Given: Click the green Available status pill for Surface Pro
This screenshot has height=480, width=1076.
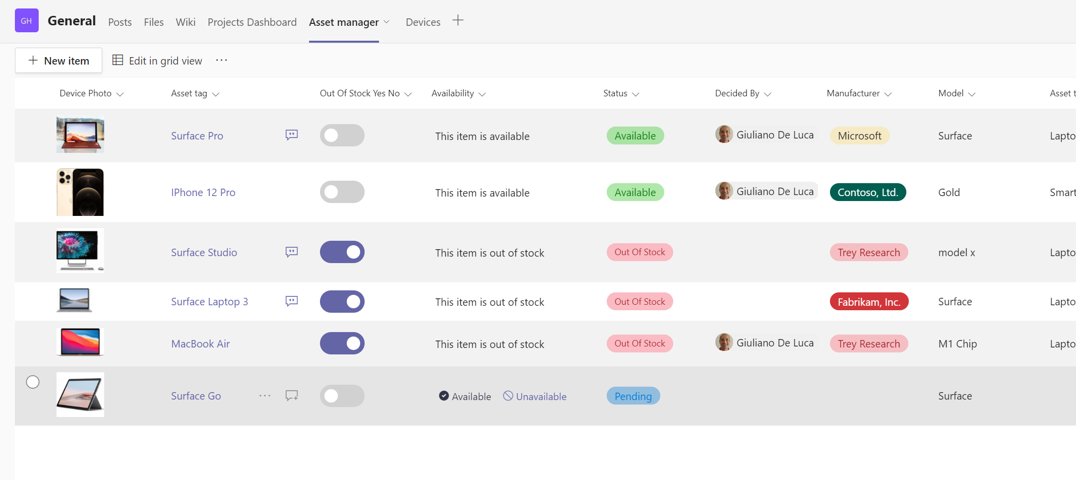Looking at the screenshot, I should point(635,136).
